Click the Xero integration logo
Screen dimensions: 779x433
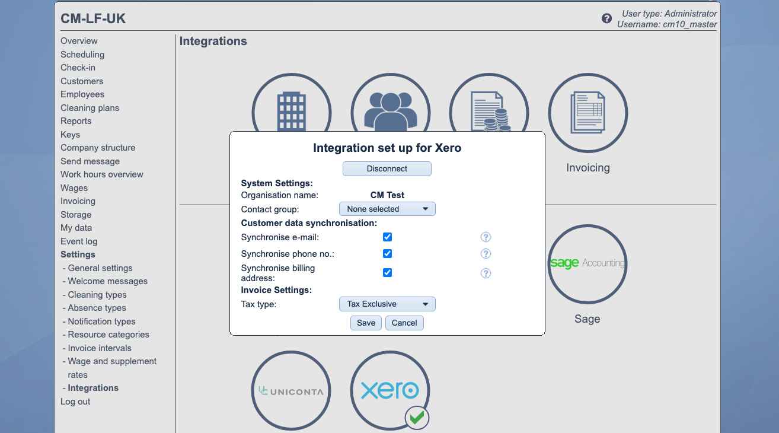390,390
